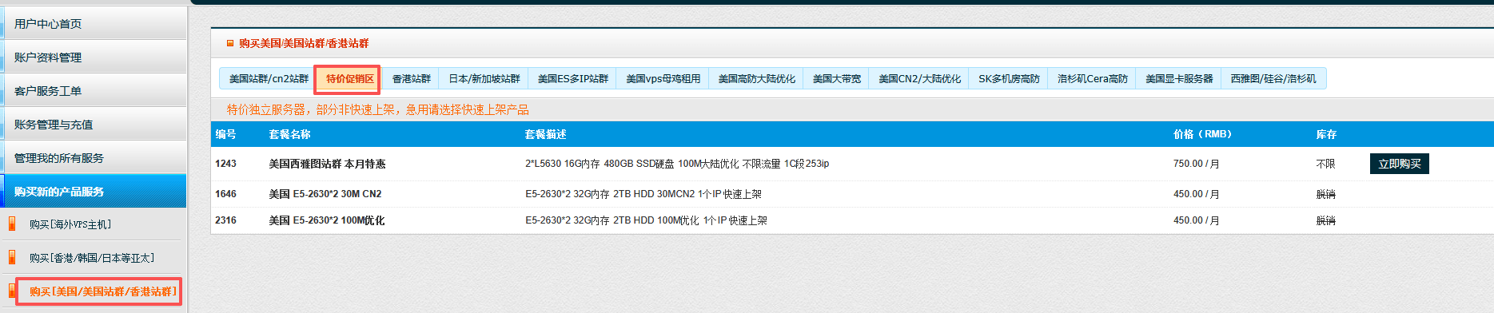Click price 450.00 / 月 in row 2316
Screen dimensions: 1494x313
pyautogui.click(x=1196, y=220)
